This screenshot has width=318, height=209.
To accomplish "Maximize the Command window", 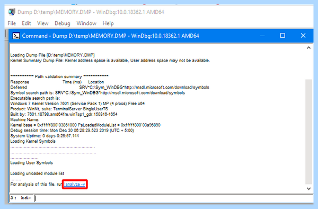I will [x=282, y=36].
